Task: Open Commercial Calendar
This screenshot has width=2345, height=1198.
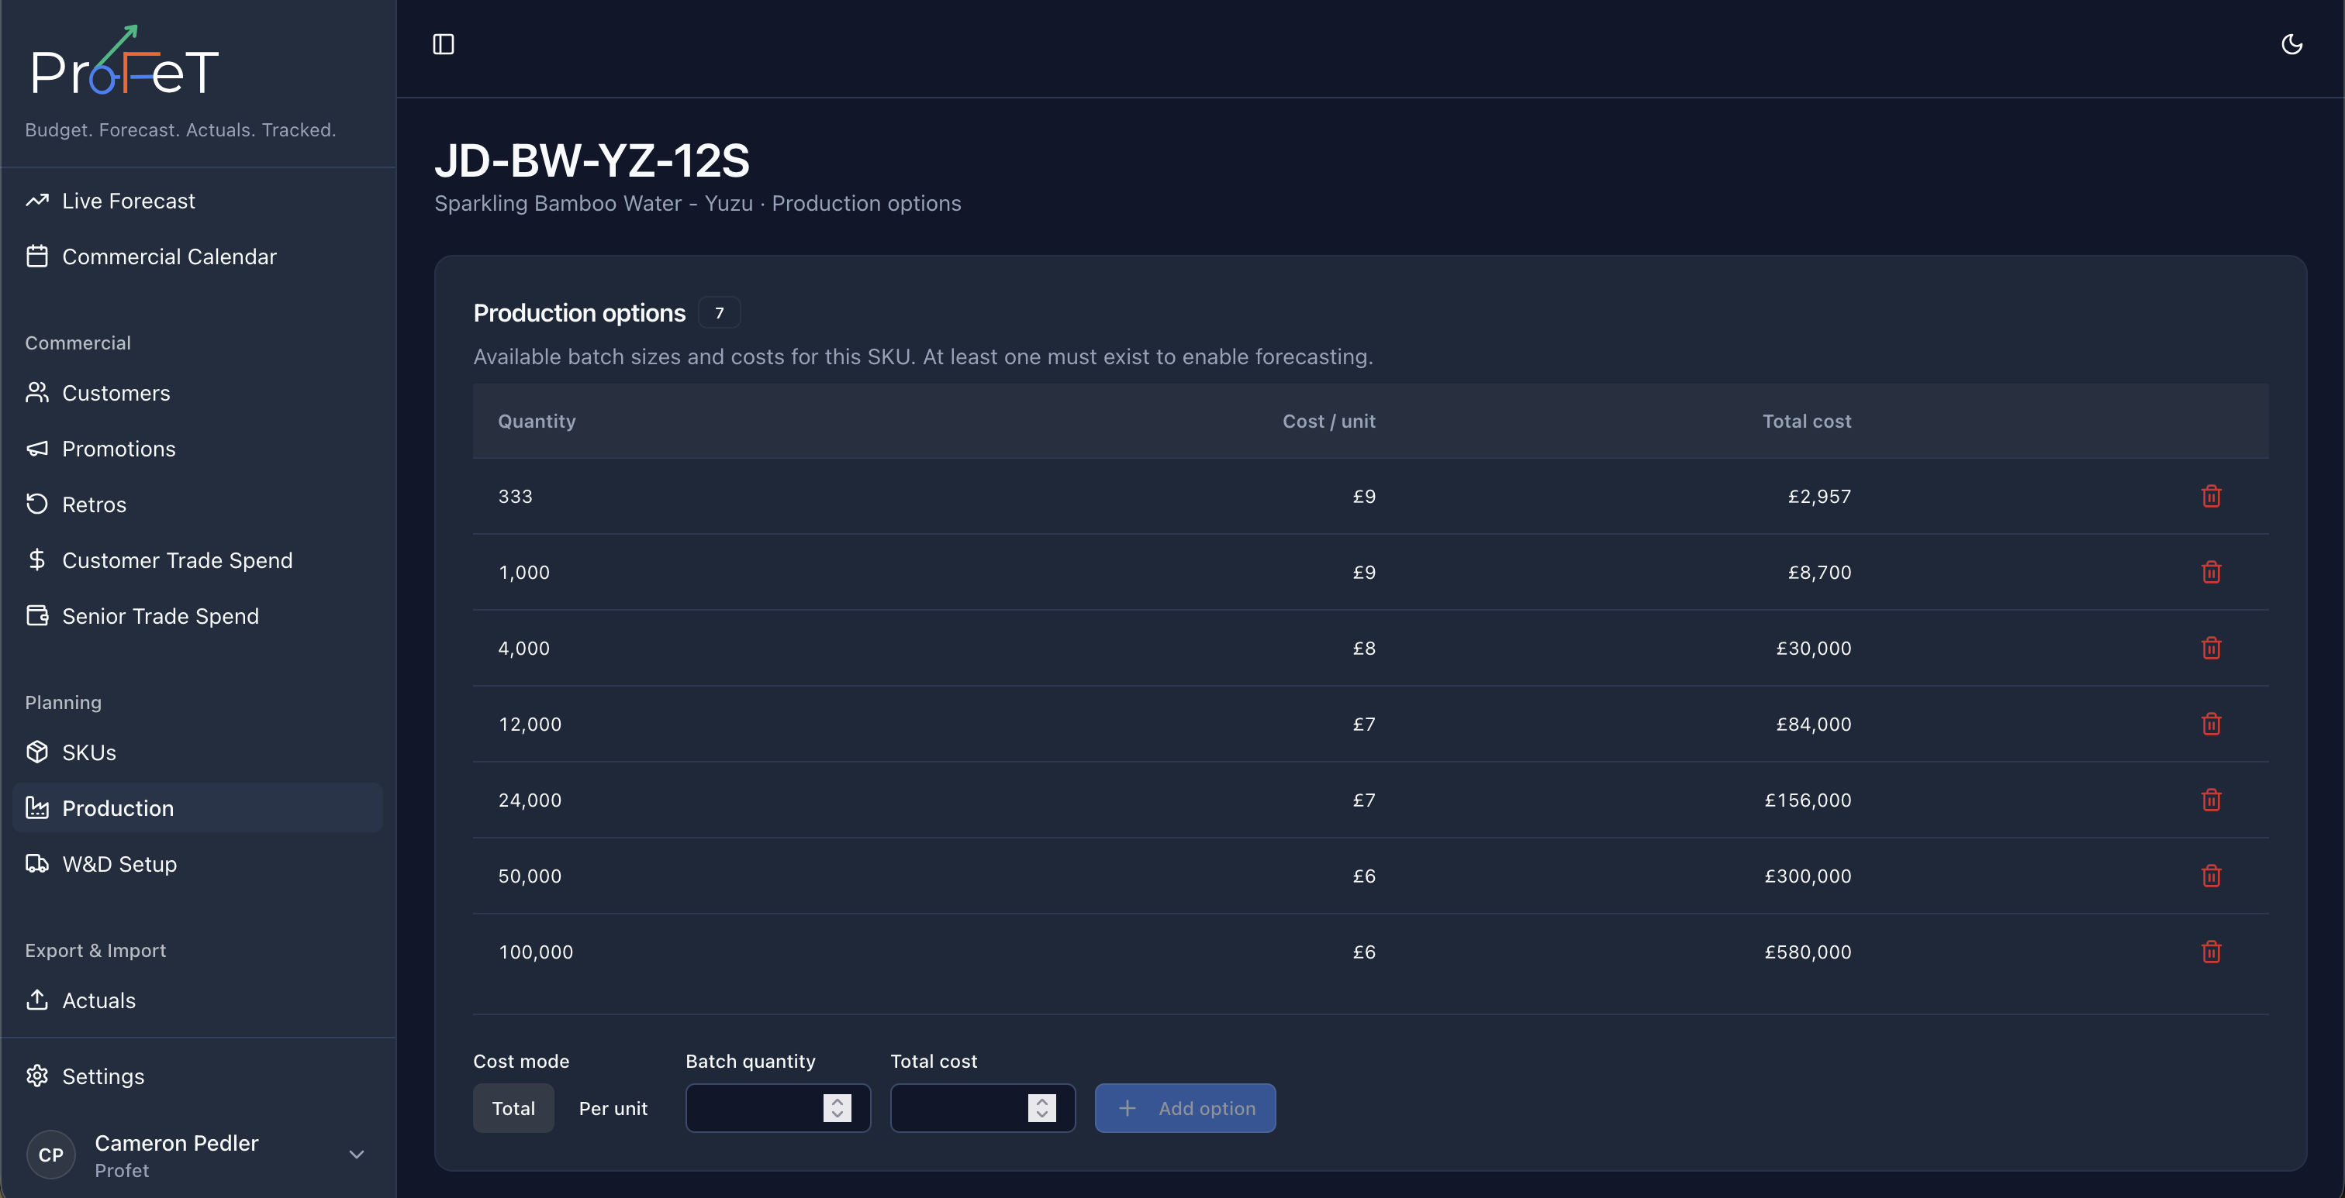Action: point(198,256)
